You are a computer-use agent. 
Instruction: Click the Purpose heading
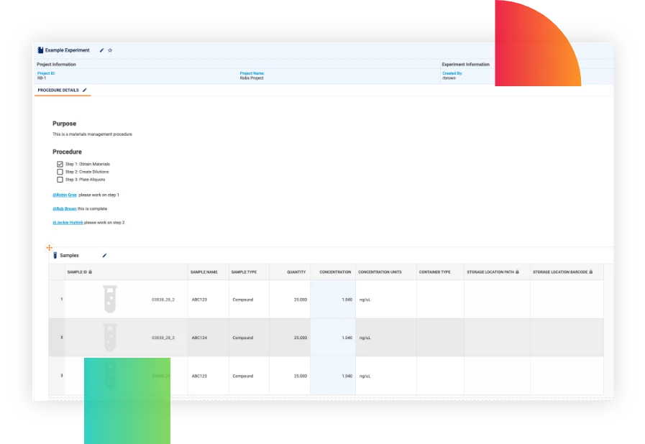pos(64,124)
